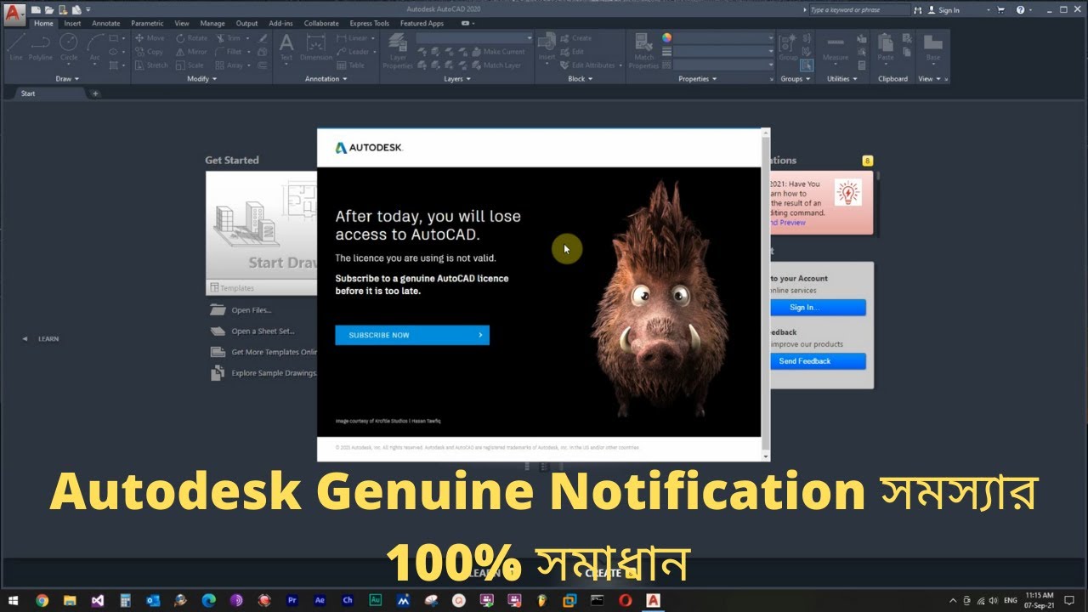Open the layer selection combo box
Screen dimensions: 1088x612
pos(474,38)
